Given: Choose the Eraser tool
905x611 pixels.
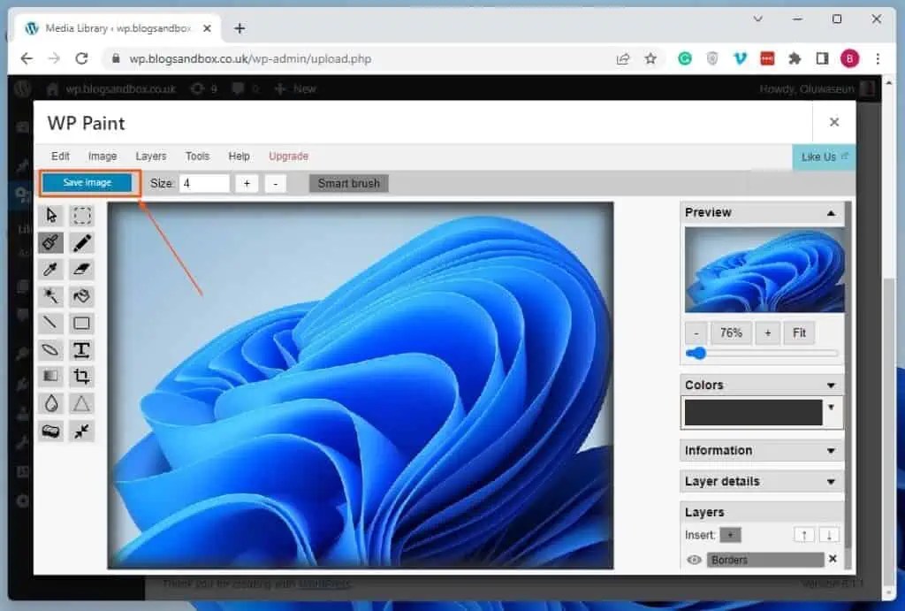Looking at the screenshot, I should [81, 269].
